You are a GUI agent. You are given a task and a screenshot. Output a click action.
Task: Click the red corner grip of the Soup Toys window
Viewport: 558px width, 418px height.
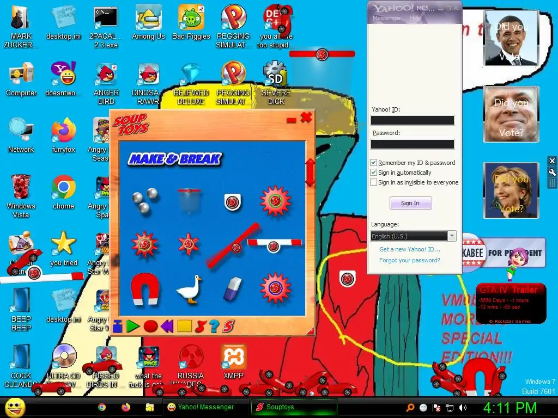tap(310, 330)
